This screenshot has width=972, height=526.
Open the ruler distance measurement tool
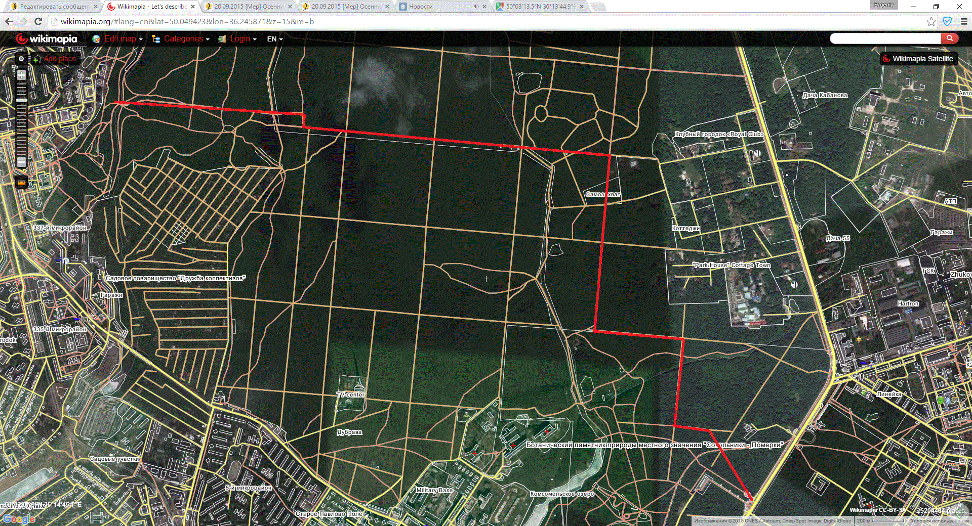click(x=21, y=182)
